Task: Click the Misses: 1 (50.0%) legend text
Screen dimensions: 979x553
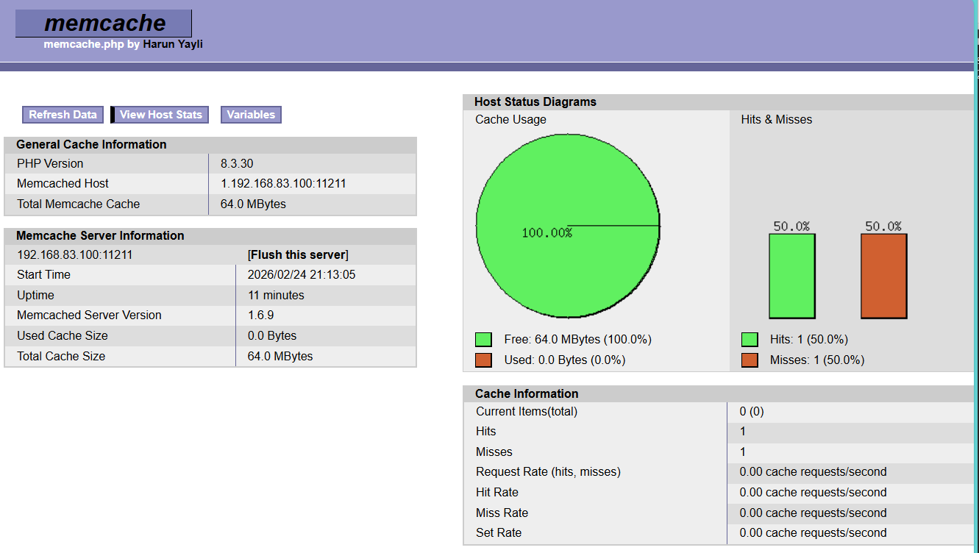Action: (817, 360)
